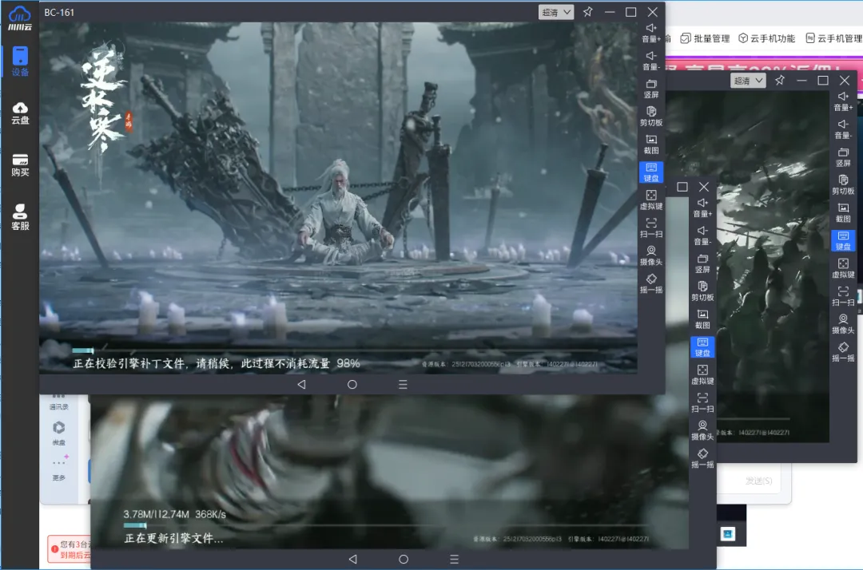Switch engine-updating window to 竖屏 portrait
This screenshot has height=570, width=863.
point(702,263)
